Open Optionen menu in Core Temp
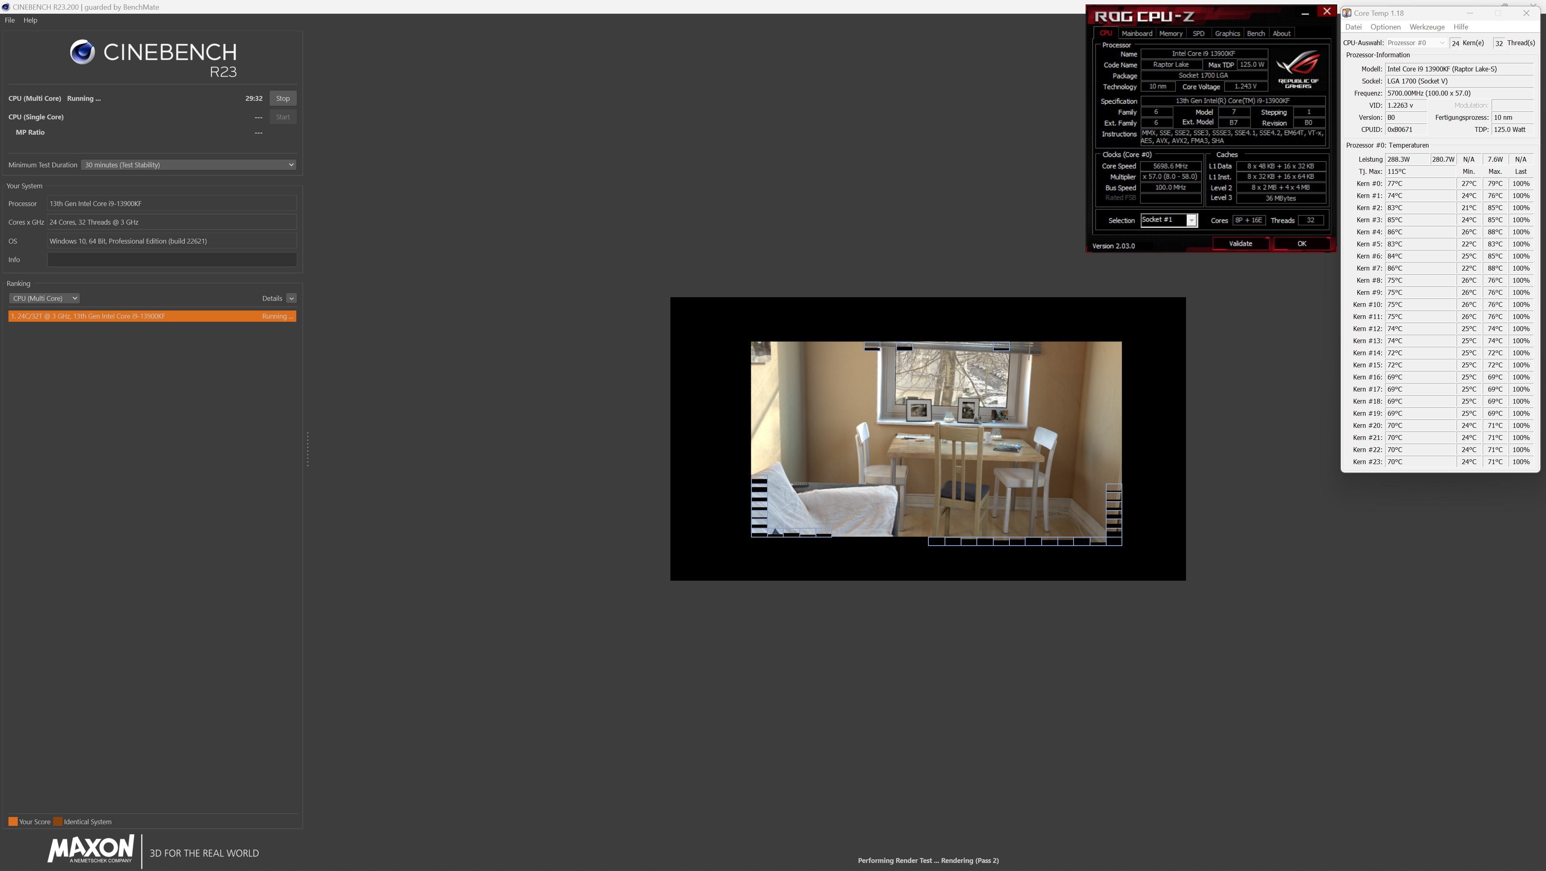Viewport: 1546px width, 871px height. coord(1385,27)
